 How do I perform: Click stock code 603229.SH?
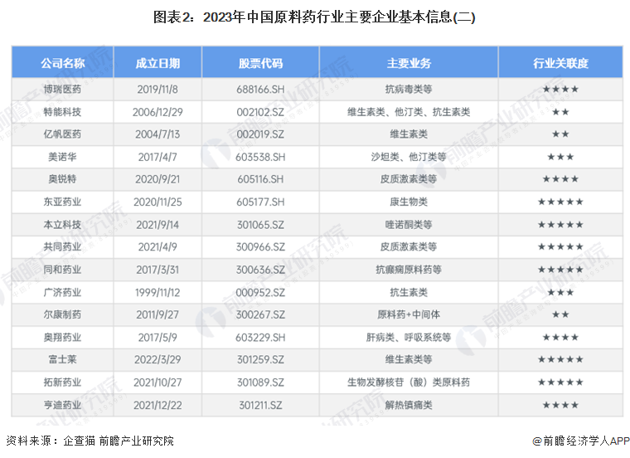(260, 338)
